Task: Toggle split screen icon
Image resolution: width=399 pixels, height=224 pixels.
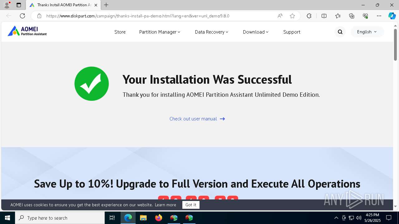Action: 324,16
